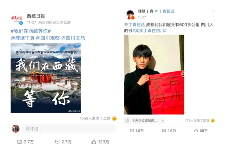Open mention @四川文旅
The width and height of the screenshot is (234, 154).
73,38
